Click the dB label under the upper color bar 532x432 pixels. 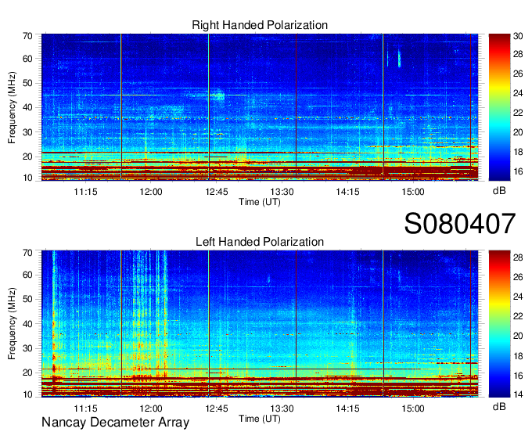click(x=499, y=191)
